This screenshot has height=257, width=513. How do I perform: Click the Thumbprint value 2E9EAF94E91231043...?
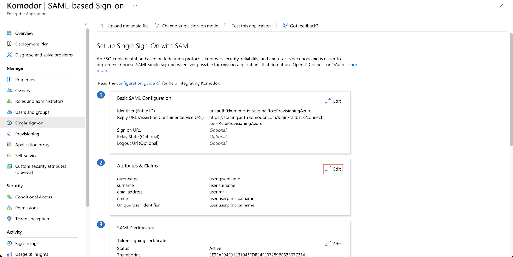pos(257,255)
